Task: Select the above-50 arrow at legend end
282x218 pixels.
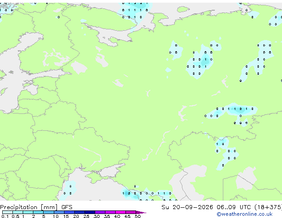Action: pos(141,212)
